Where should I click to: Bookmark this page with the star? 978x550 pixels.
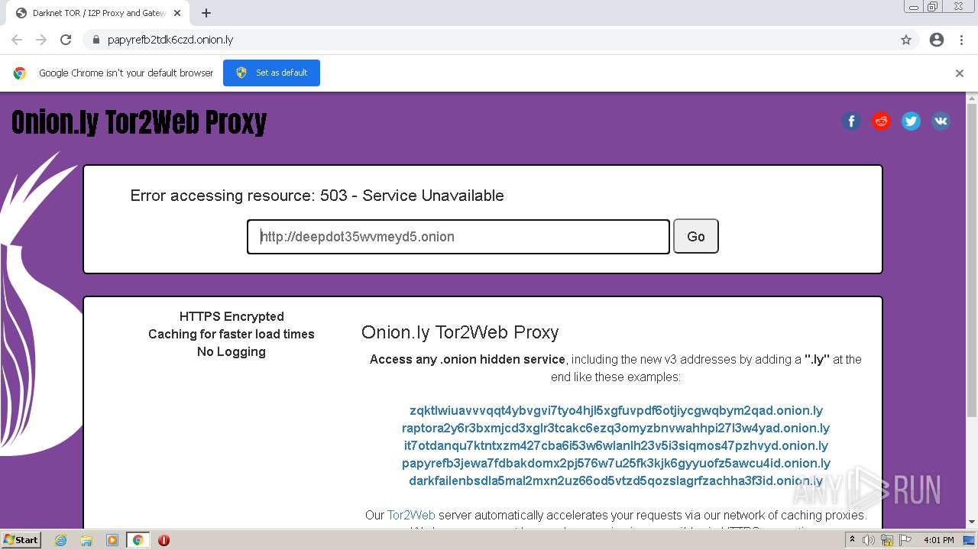(x=906, y=40)
